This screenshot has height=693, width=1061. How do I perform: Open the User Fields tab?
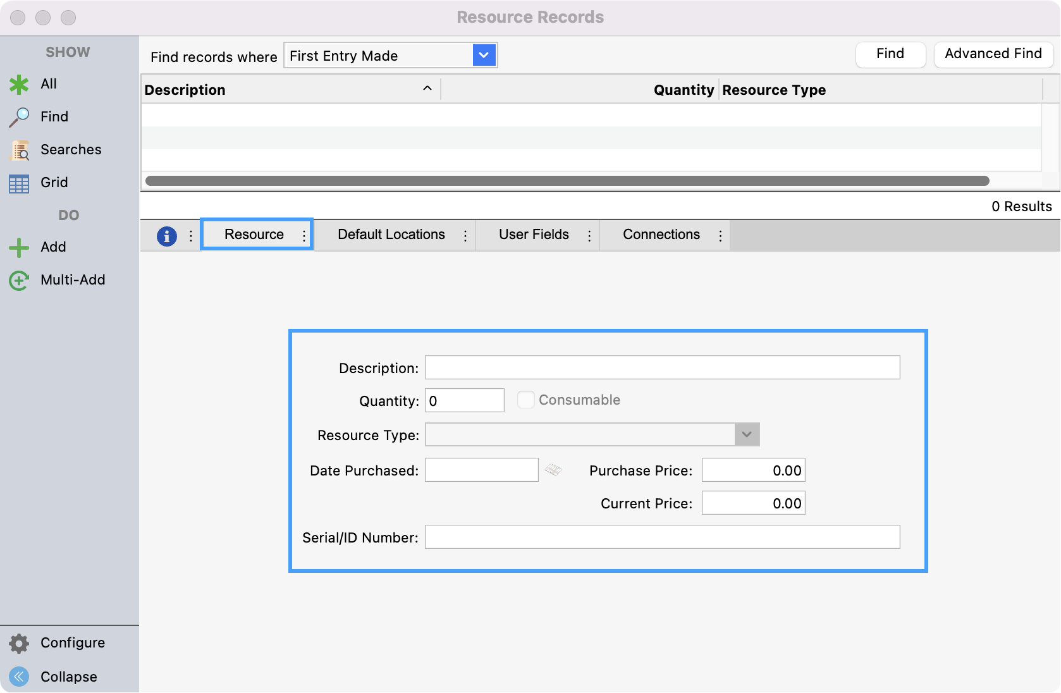pos(534,235)
